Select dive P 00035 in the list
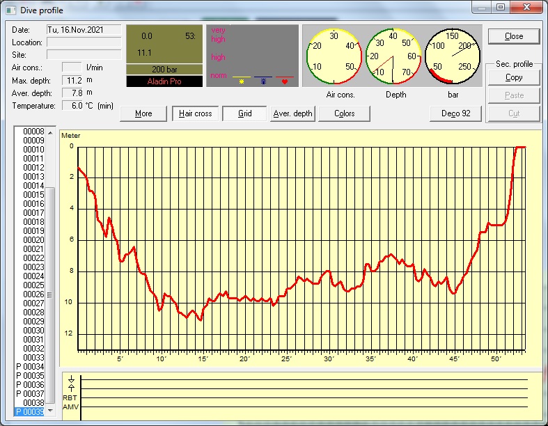The width and height of the screenshot is (548, 426). pyautogui.click(x=31, y=376)
